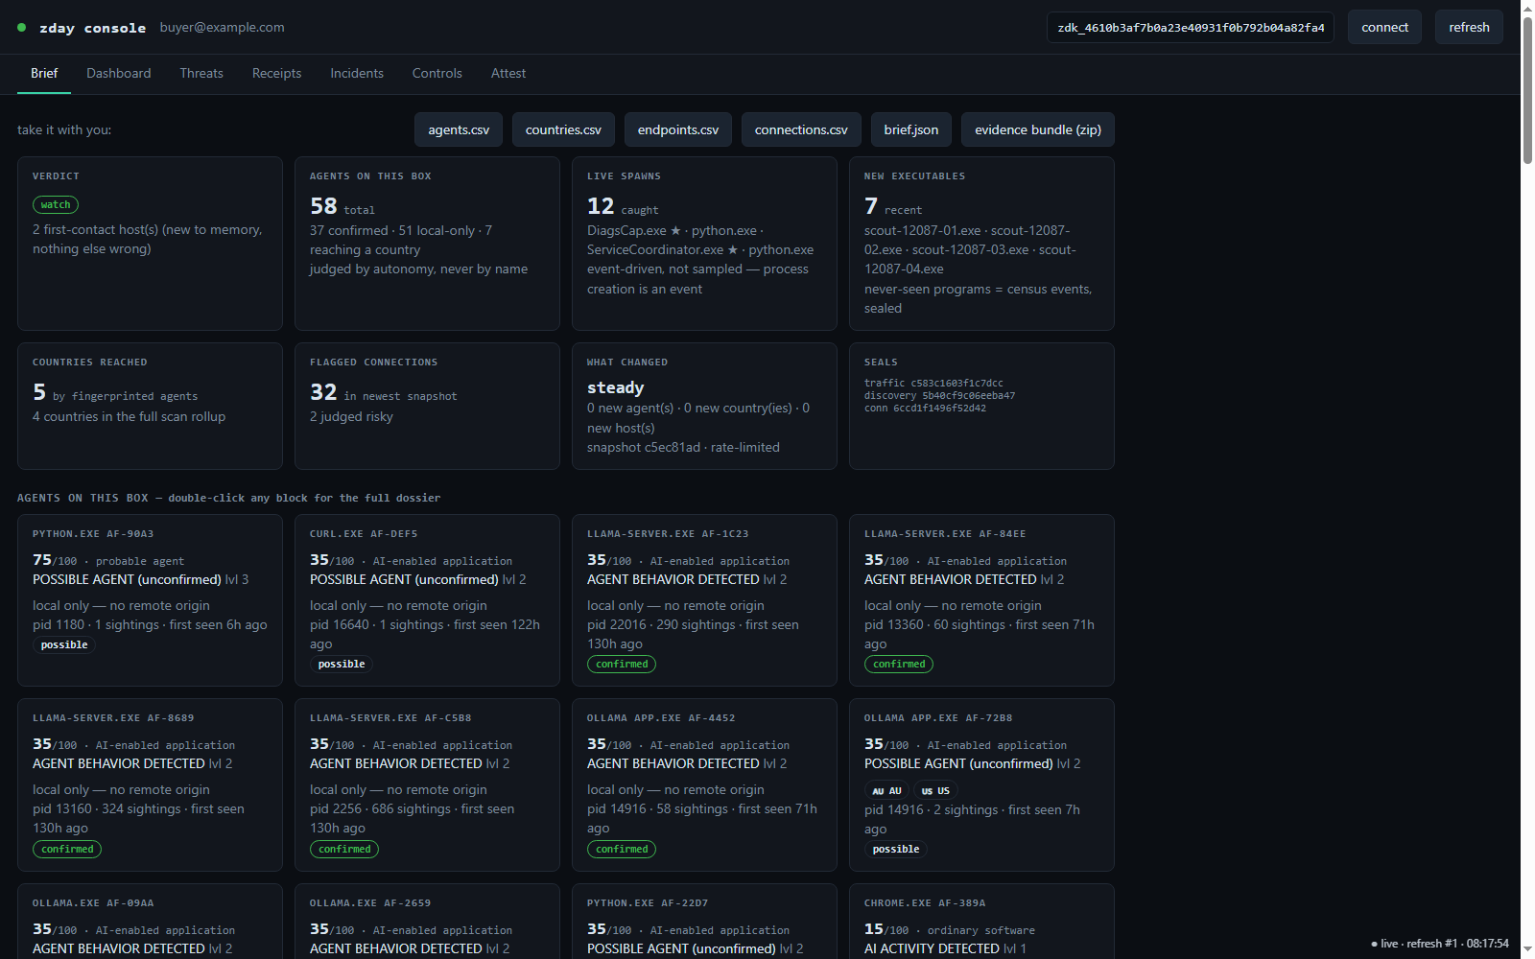Click the "12 caught" live spawns count
This screenshot has height=959, width=1535.
[x=623, y=206]
